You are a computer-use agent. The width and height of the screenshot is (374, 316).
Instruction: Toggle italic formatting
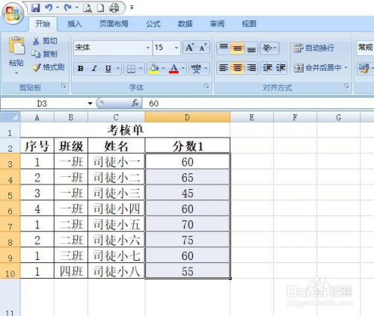94,69
